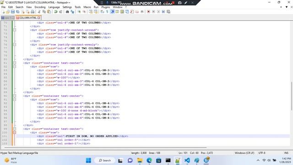
Task: Click the Print toolbar icon
Action: pos(33,11)
